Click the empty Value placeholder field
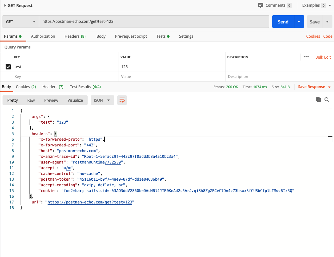The width and height of the screenshot is (334, 257). (172, 77)
